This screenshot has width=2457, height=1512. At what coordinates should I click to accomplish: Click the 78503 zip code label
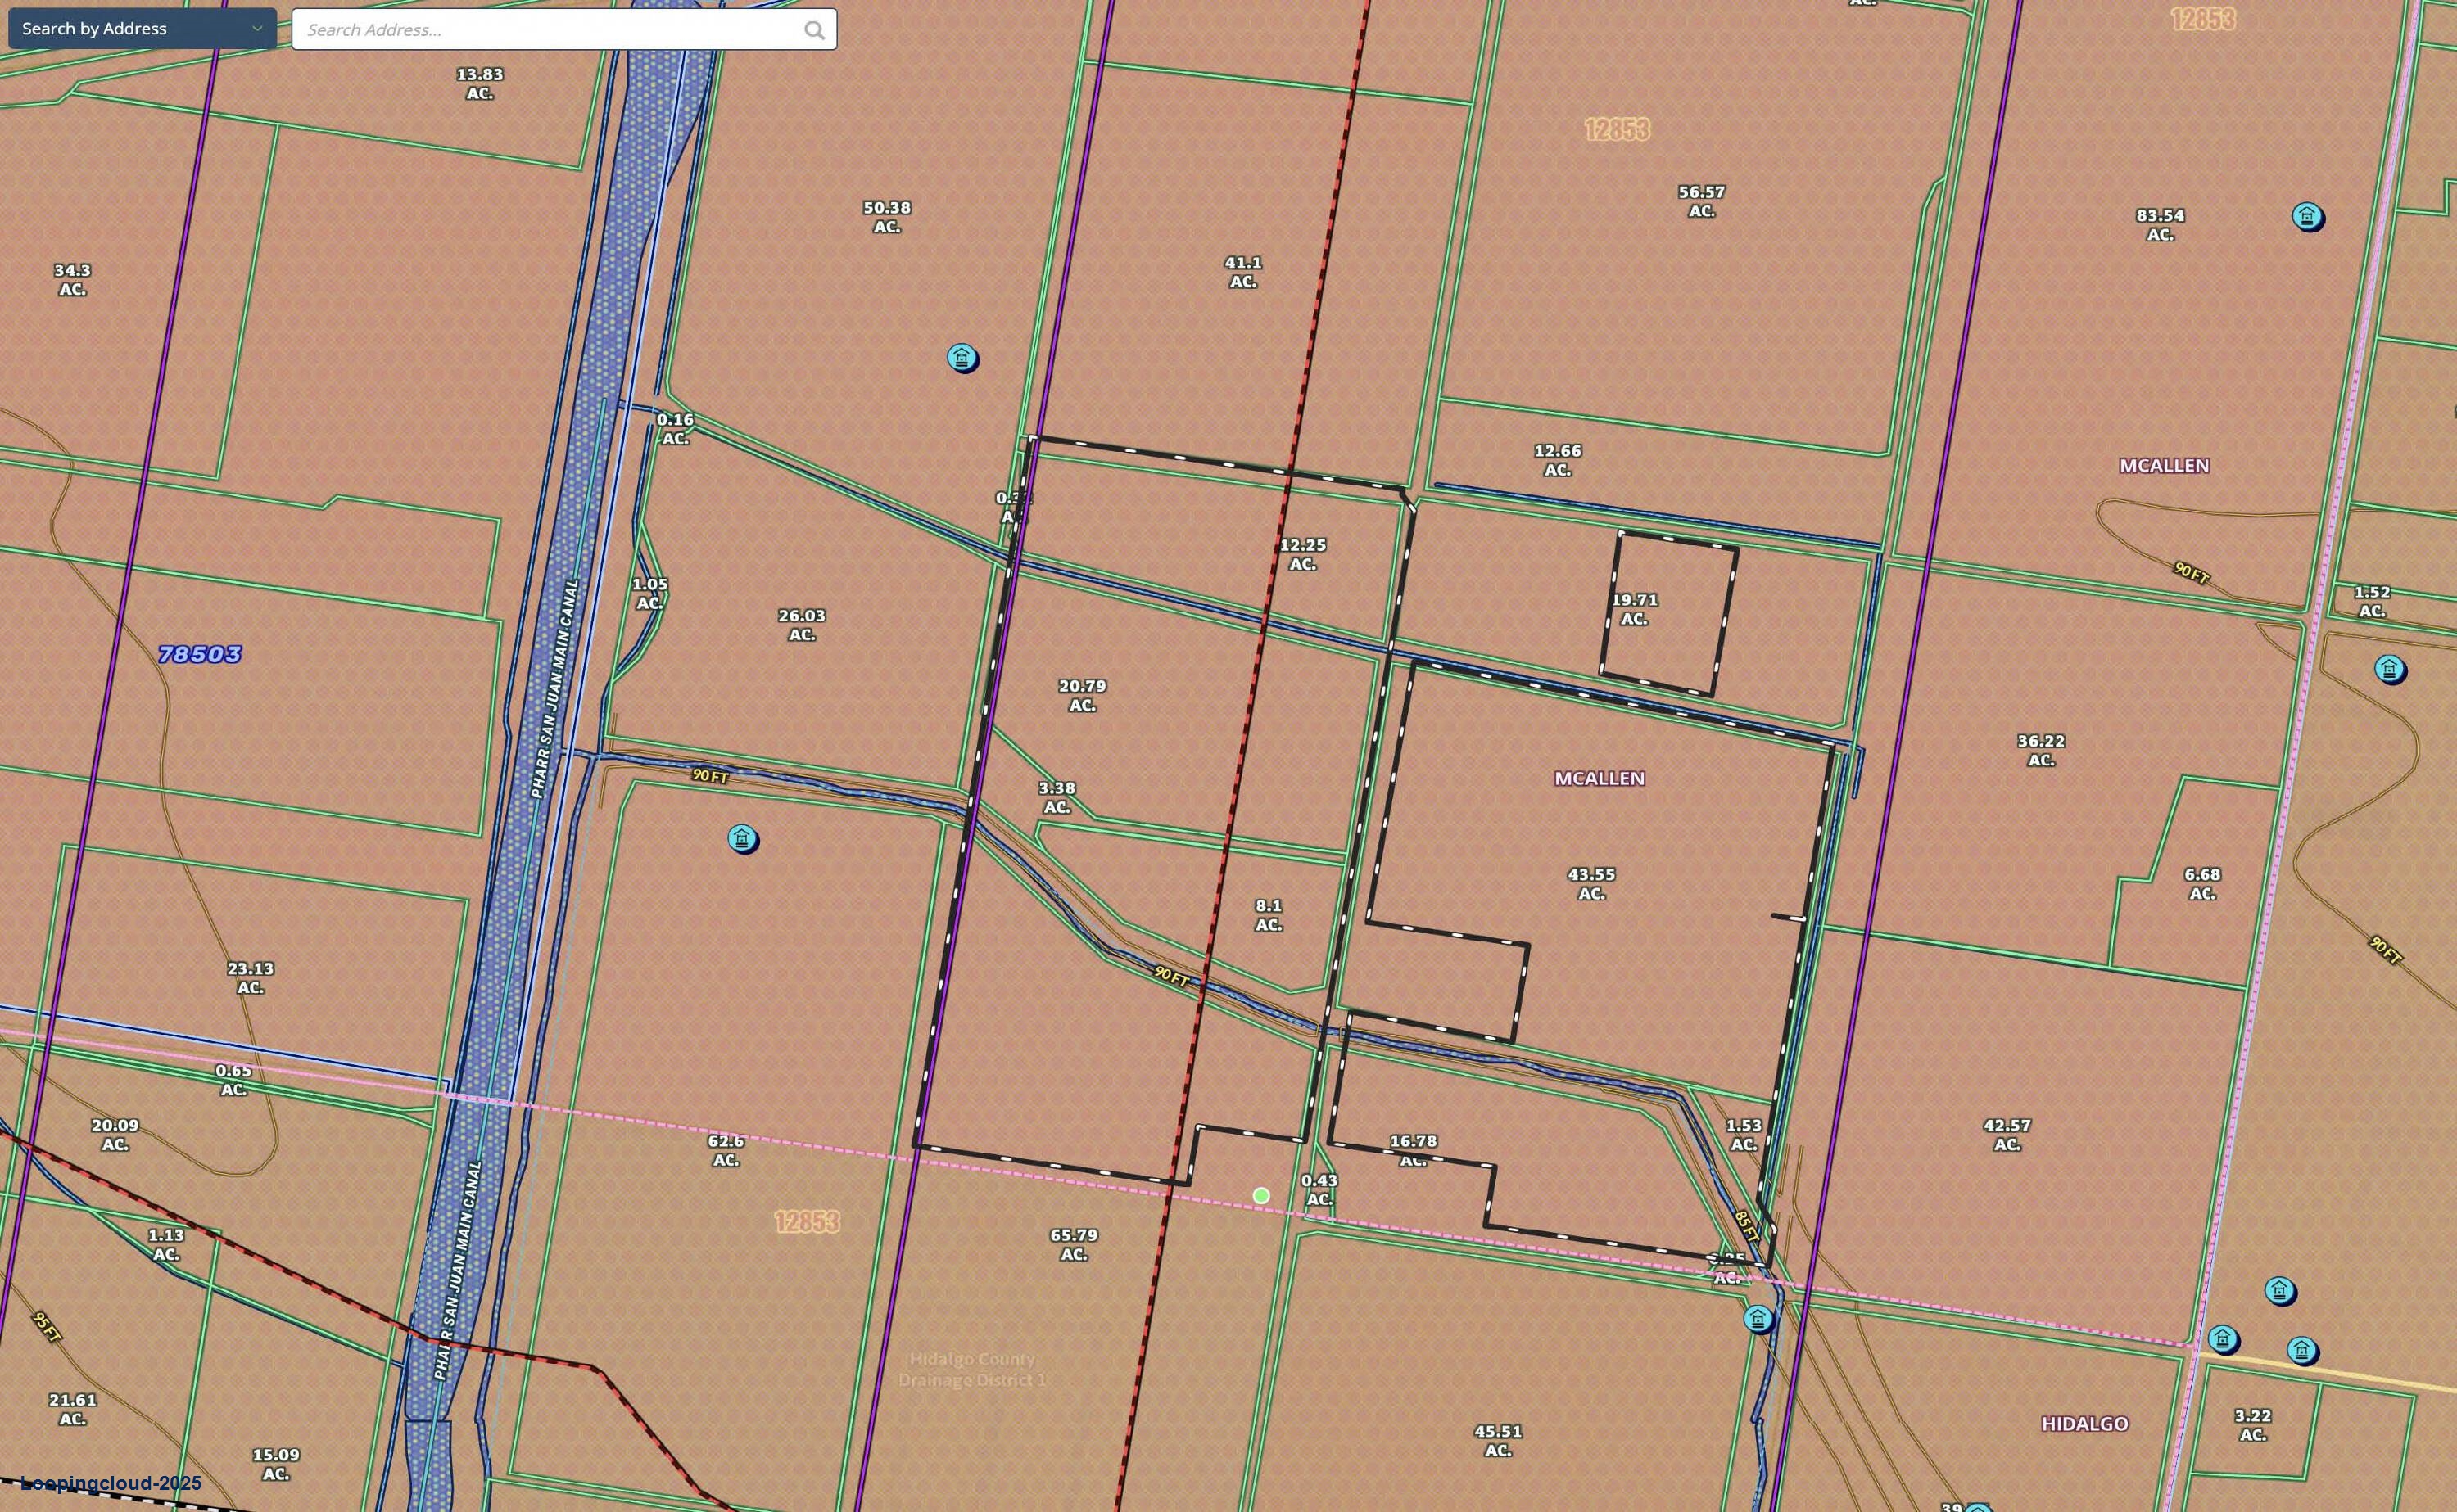pyautogui.click(x=200, y=654)
